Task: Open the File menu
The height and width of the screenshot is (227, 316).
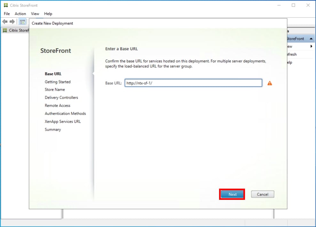Action: (x=7, y=14)
